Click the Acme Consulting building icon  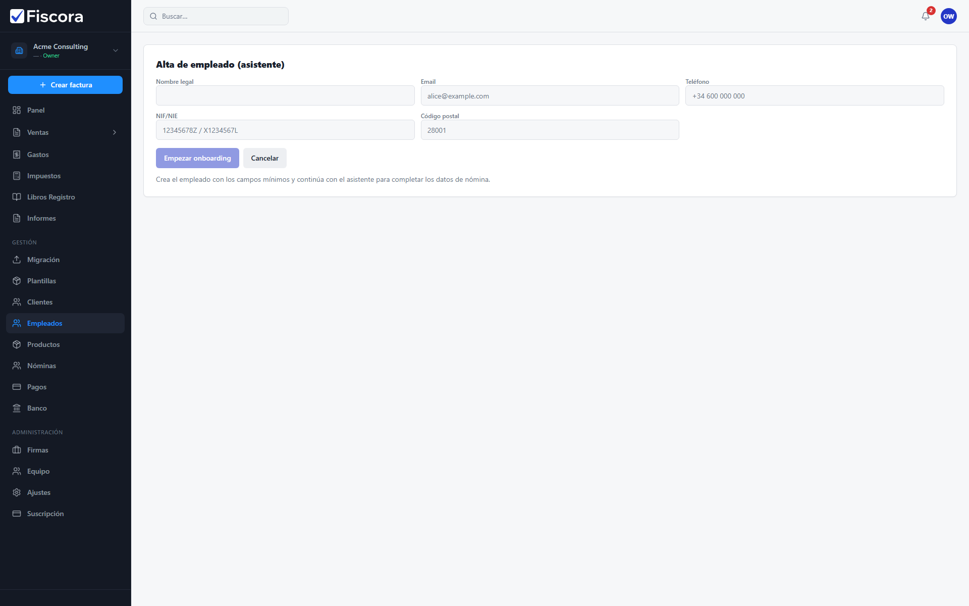tap(19, 50)
